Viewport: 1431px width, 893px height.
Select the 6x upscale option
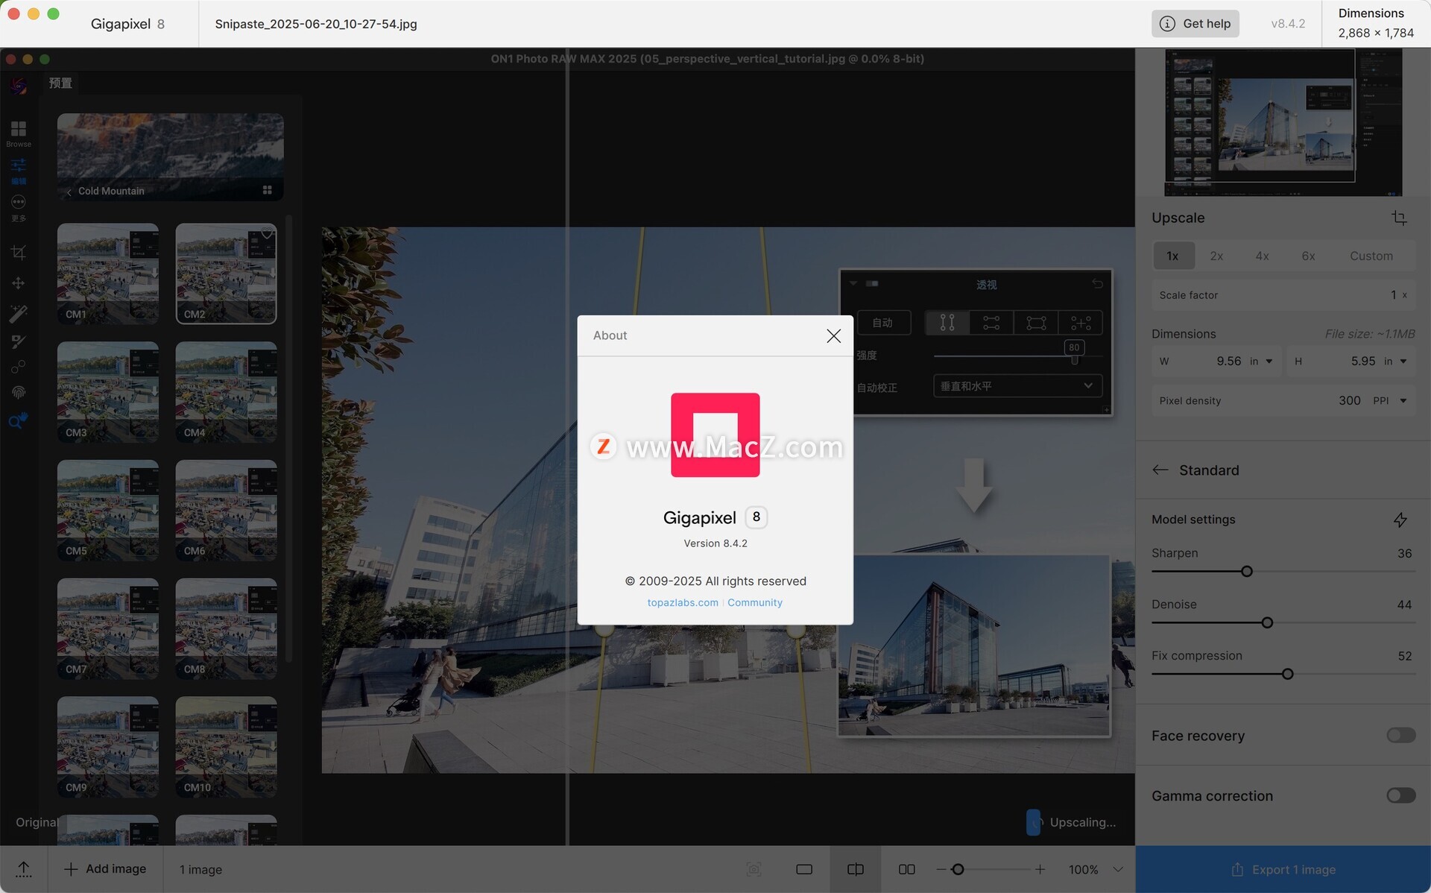tap(1308, 256)
